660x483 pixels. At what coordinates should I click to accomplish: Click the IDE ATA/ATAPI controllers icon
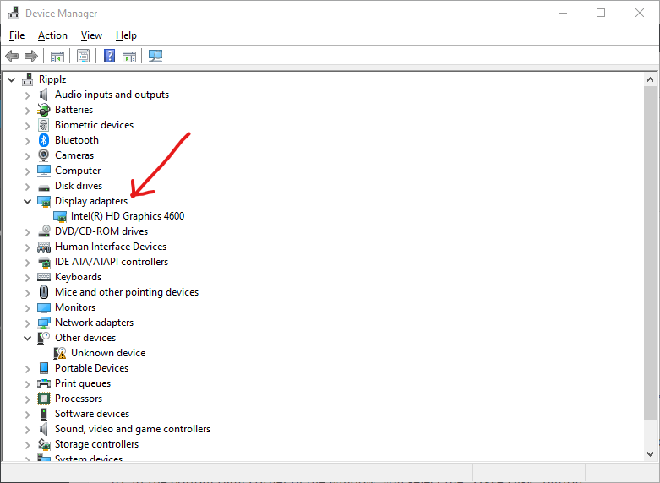pos(44,262)
